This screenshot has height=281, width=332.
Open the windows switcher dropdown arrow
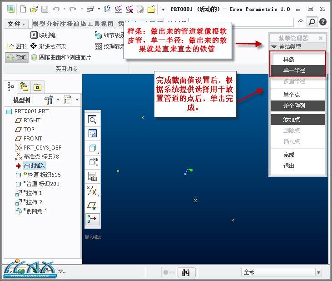99,9
